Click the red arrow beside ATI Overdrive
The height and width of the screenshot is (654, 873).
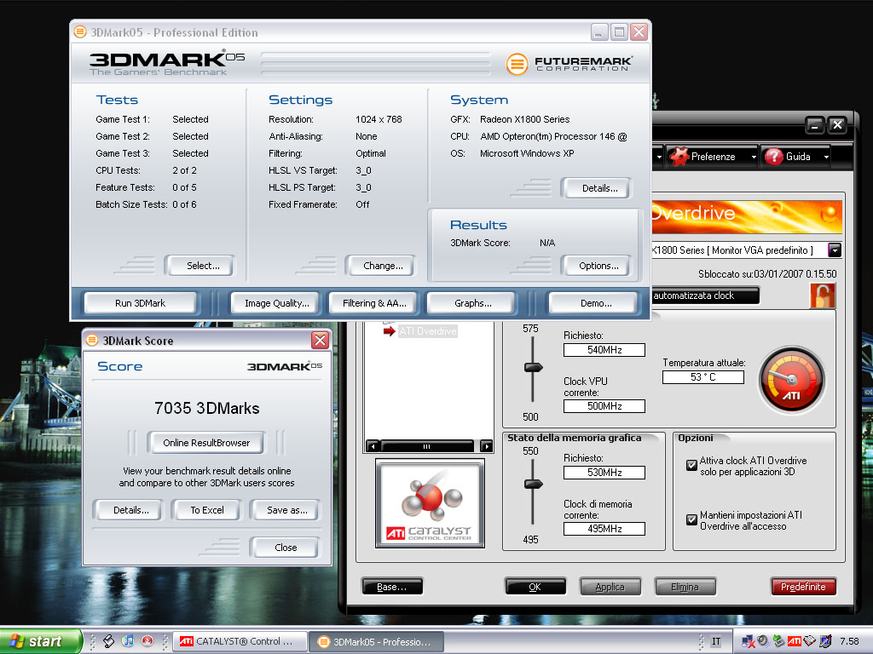[389, 331]
